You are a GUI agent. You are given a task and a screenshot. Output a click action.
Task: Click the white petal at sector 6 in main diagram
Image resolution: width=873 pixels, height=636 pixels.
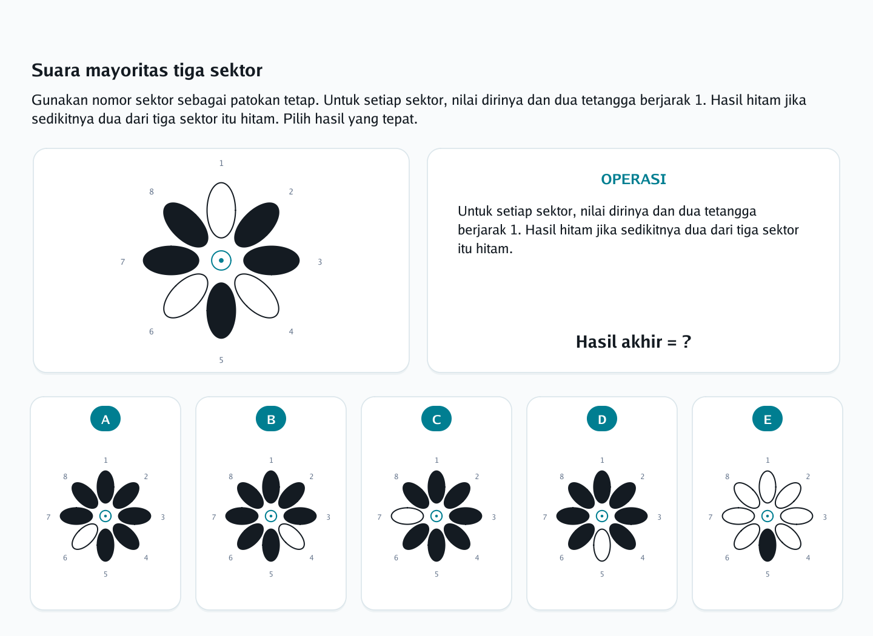(186, 296)
